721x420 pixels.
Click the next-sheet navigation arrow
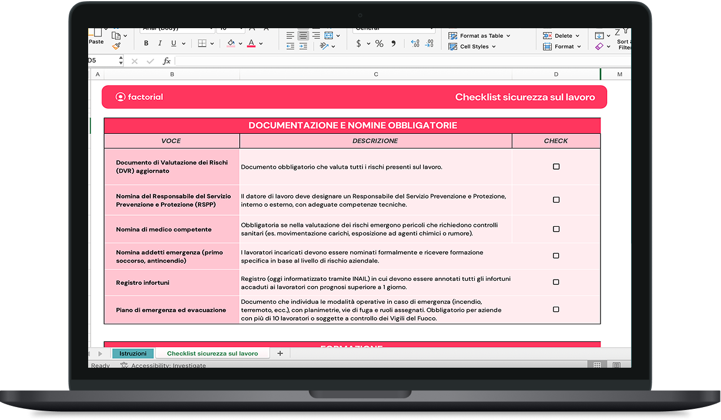coord(100,354)
